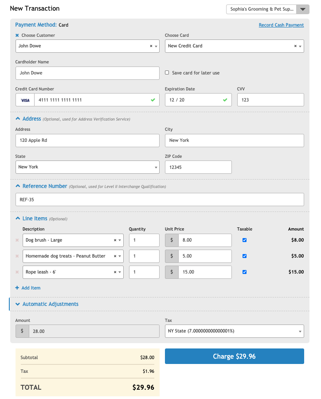Click the Visa card brand icon
This screenshot has width=321, height=399.
pos(25,100)
